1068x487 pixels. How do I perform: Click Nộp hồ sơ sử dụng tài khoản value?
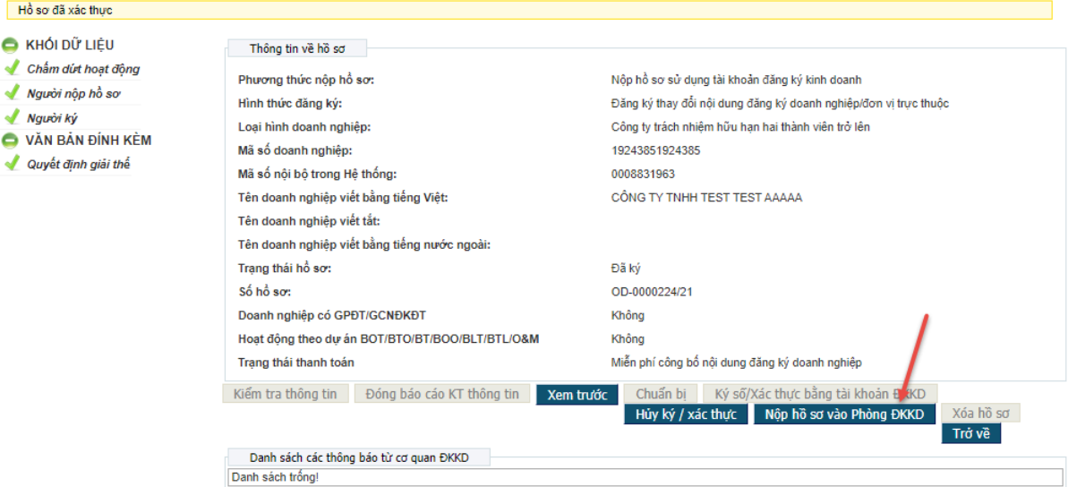737,81
